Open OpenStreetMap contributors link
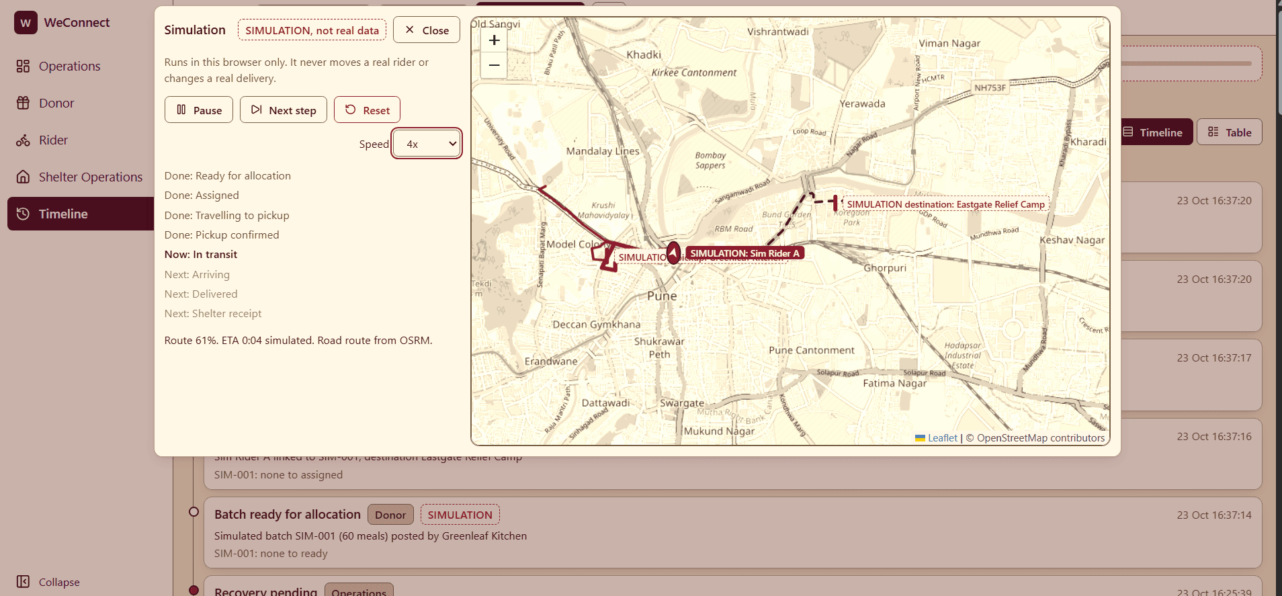Screen dimensions: 1282x596 (1040, 438)
